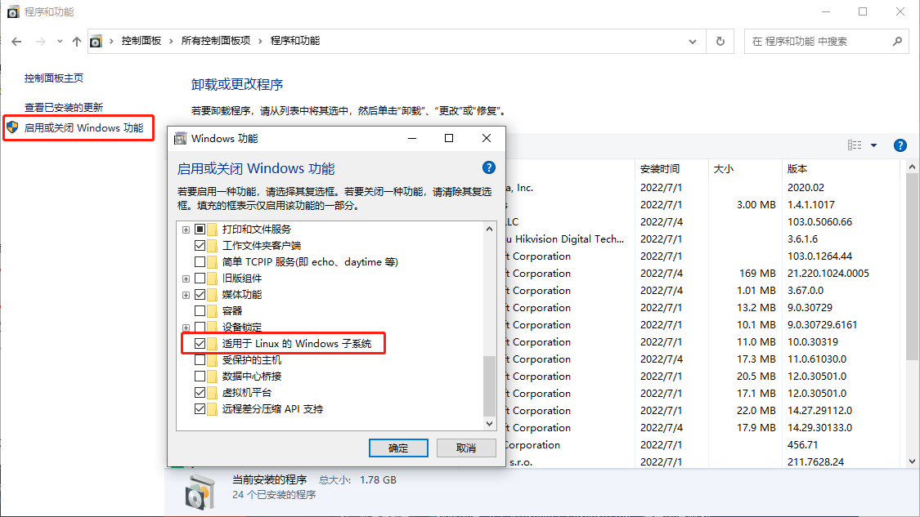This screenshot has height=517, width=920.
Task: Click the control panel icon in address bar
Action: coord(96,42)
